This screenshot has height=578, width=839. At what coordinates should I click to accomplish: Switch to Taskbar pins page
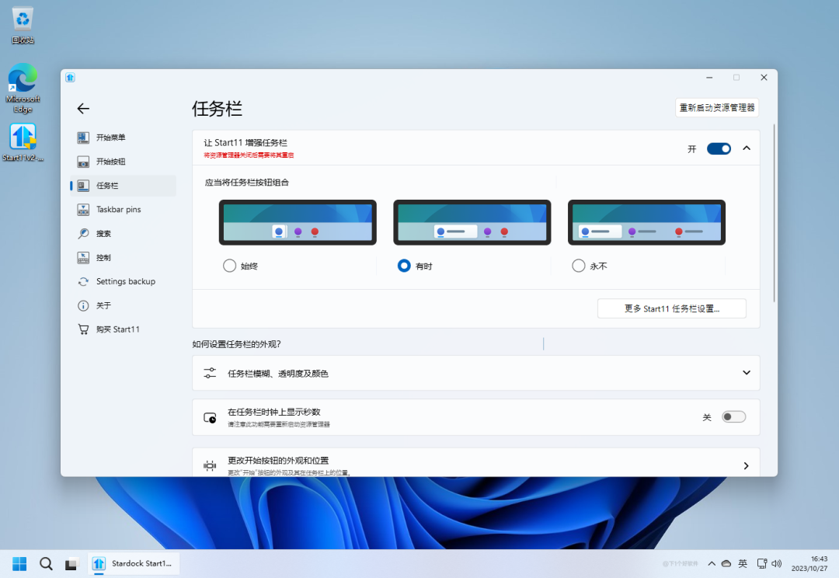pos(123,210)
